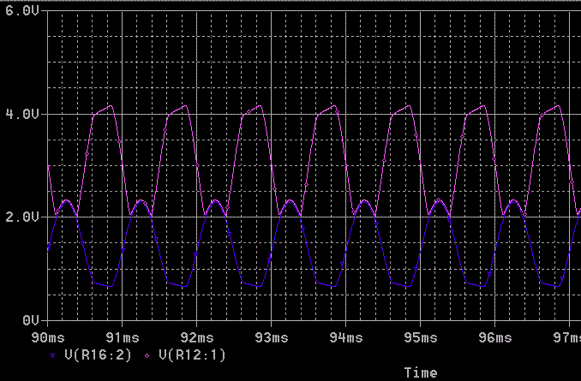Click the 6.0V y-axis label
Viewport: 581px width, 381px height.
click(x=22, y=12)
